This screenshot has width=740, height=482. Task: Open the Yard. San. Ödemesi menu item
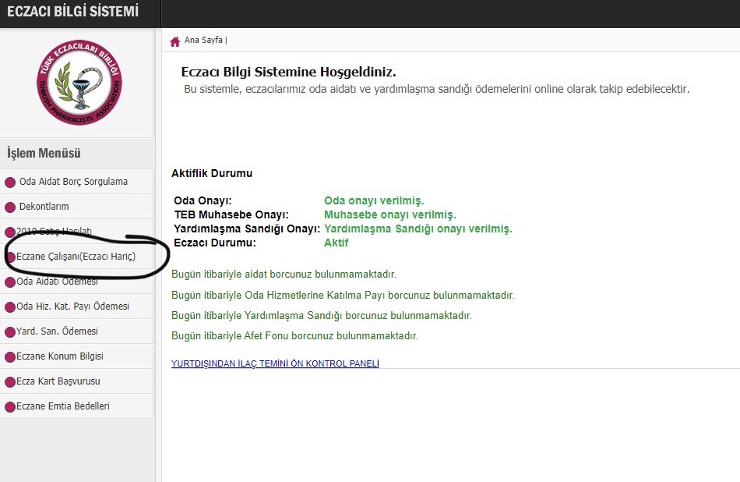(x=57, y=331)
